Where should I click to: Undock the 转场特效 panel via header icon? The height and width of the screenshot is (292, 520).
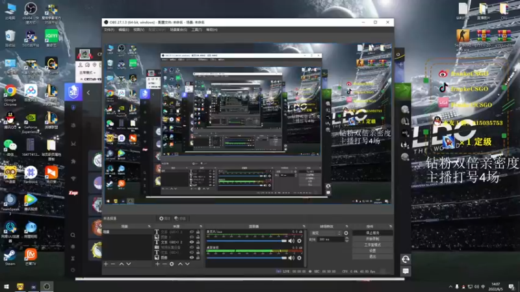(x=347, y=226)
